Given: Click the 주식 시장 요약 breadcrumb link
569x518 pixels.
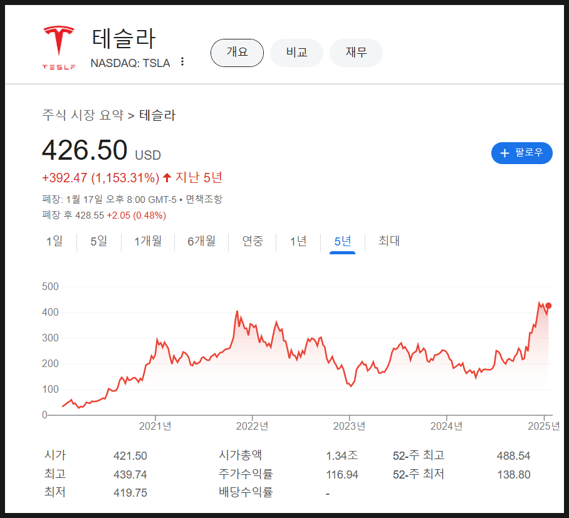Looking at the screenshot, I should coord(83,115).
